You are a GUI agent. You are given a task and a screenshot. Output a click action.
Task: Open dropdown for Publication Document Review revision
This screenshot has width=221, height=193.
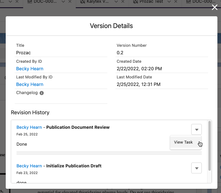tap(196, 130)
